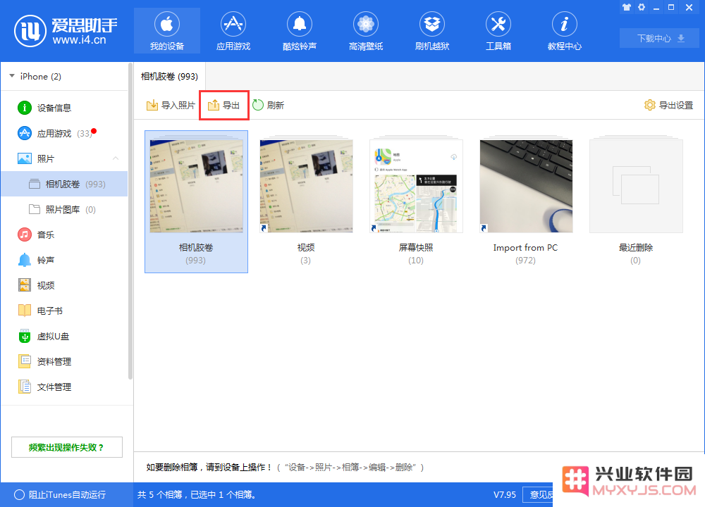Collapse the iPhone (2) device tree
The image size is (705, 507).
(x=12, y=76)
